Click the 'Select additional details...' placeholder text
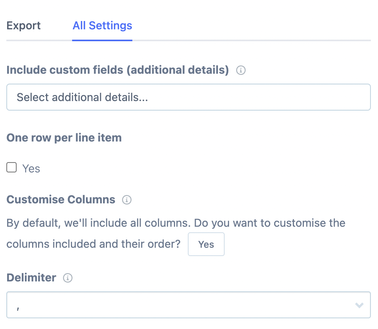Screen dimensions: 378x329 (x=82, y=97)
